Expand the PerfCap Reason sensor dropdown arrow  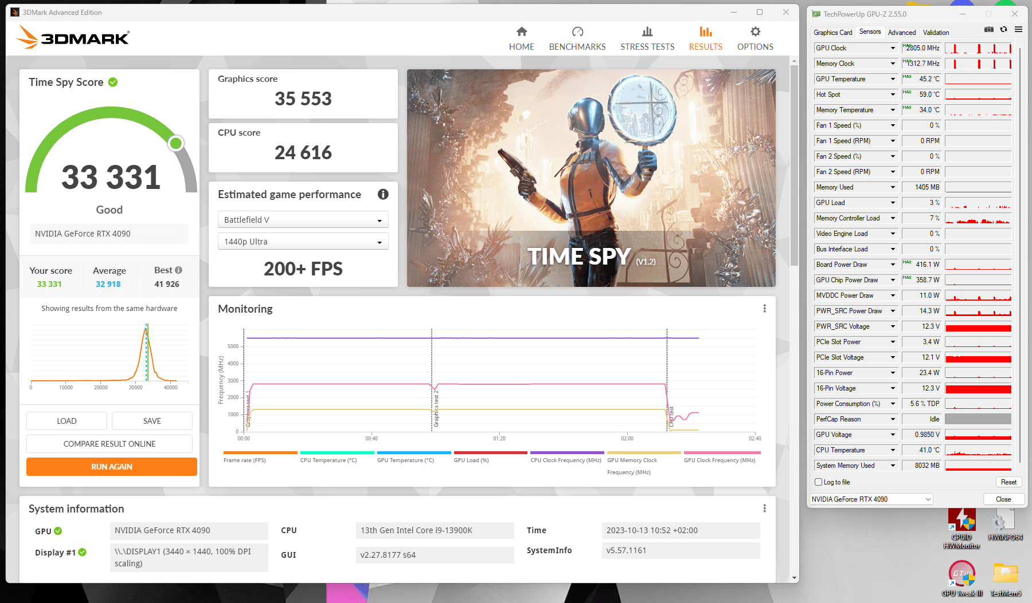(x=893, y=419)
